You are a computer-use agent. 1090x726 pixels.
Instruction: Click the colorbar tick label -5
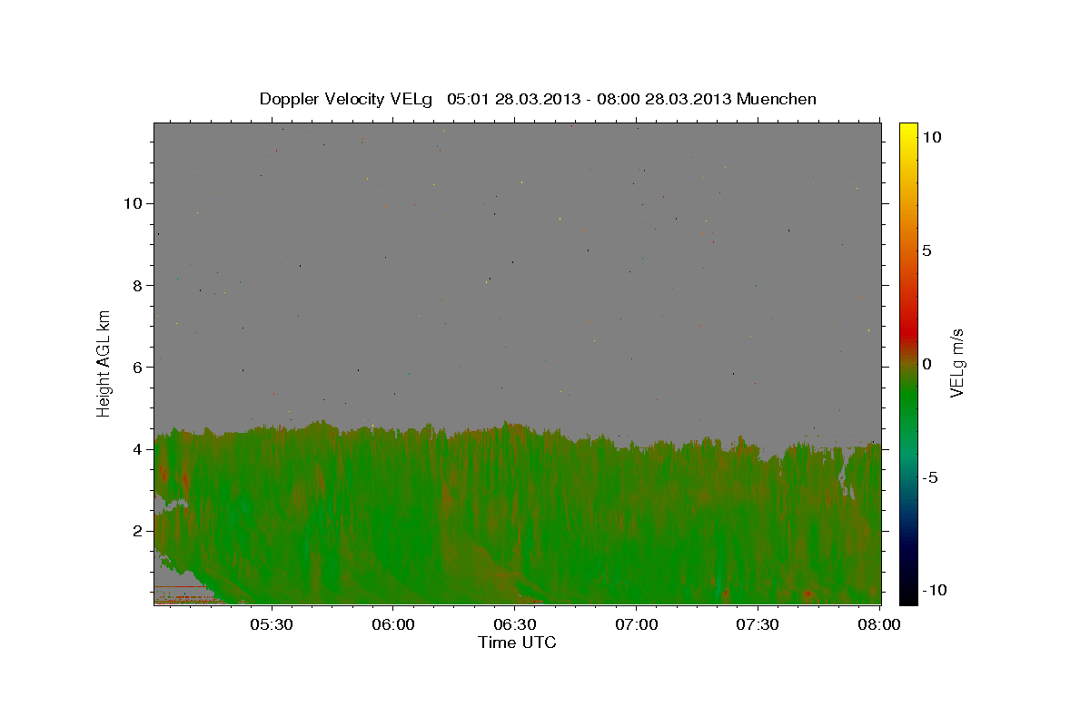coord(931,477)
